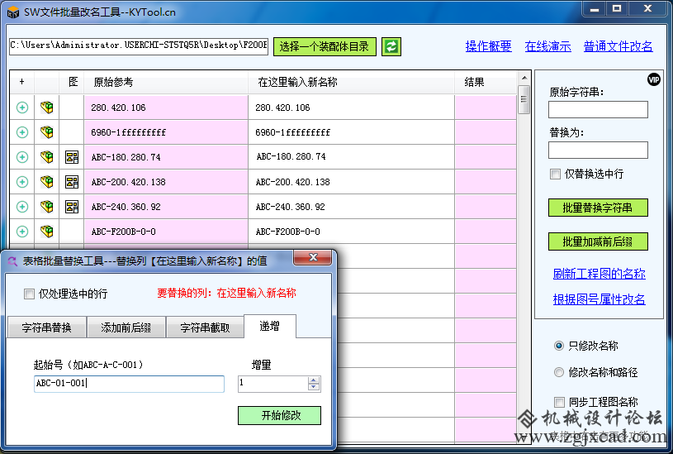Open 操作概要 link
Viewport: 673px width, 454px height.
pyautogui.click(x=488, y=46)
